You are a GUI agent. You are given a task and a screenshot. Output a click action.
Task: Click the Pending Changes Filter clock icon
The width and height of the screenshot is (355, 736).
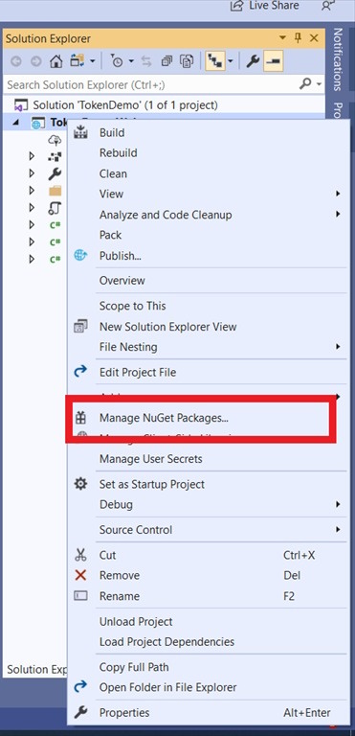117,61
